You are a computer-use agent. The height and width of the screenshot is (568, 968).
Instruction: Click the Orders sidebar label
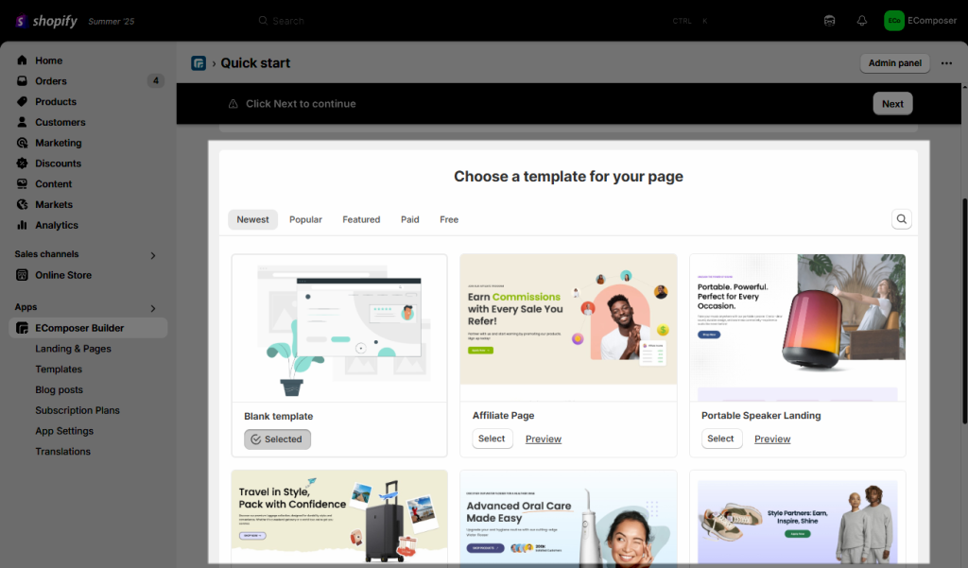51,81
